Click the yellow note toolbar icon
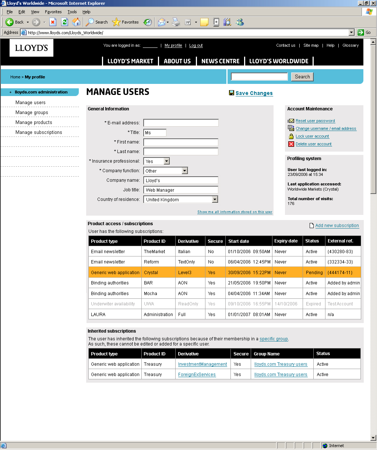 [204, 22]
